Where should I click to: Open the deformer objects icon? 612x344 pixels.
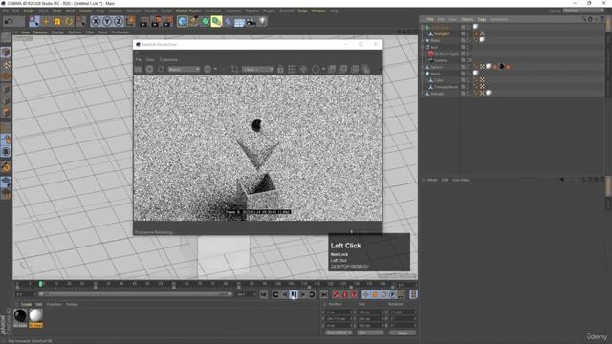click(228, 21)
